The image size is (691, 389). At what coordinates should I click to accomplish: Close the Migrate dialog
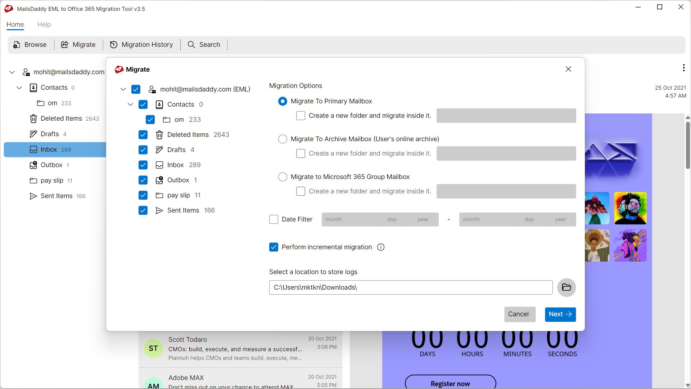click(568, 69)
